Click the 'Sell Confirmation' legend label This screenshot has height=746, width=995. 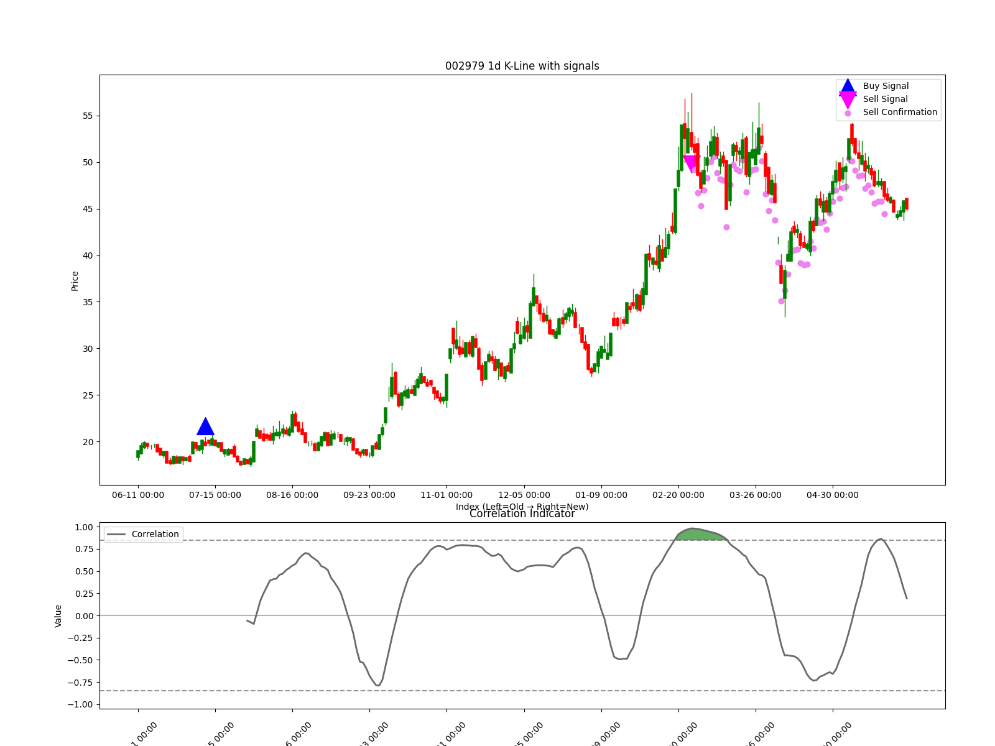click(900, 112)
